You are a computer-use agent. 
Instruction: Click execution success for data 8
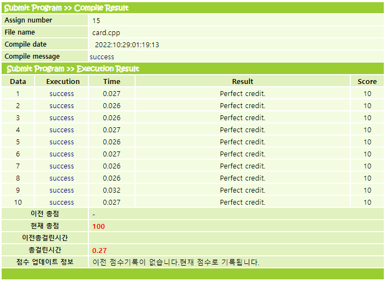click(61, 178)
